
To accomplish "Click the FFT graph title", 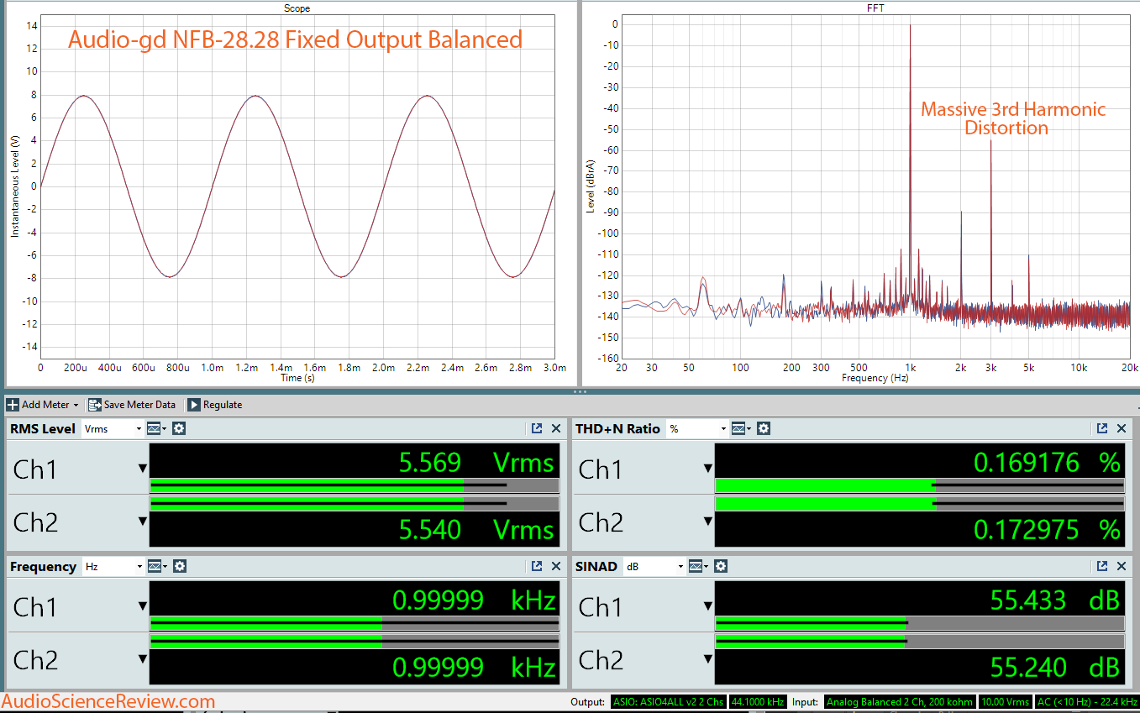I will click(x=875, y=8).
